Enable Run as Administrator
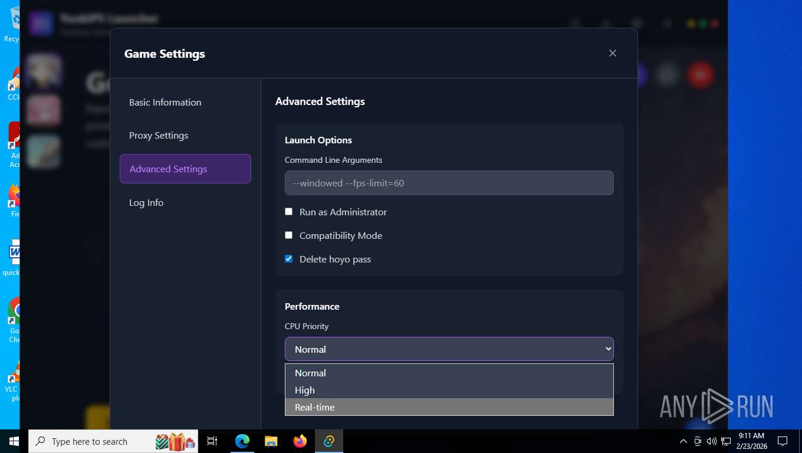This screenshot has height=453, width=802. point(289,212)
